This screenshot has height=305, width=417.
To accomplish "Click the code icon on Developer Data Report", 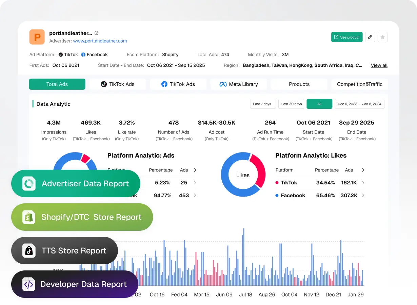I will tap(28, 284).
